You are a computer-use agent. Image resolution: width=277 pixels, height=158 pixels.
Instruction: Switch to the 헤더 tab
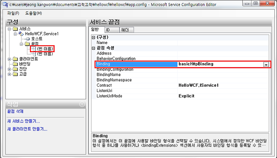coord(127,30)
